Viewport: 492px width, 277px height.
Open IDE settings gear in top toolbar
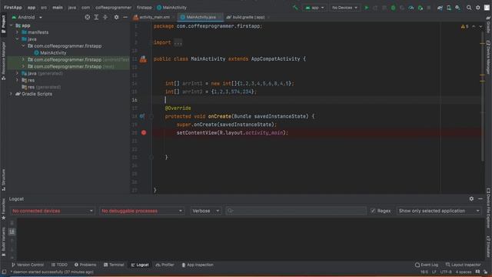coord(478,8)
